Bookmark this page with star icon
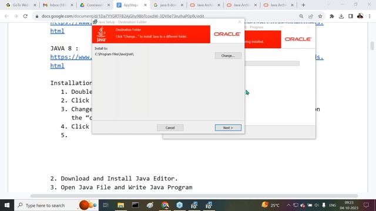 (320, 16)
